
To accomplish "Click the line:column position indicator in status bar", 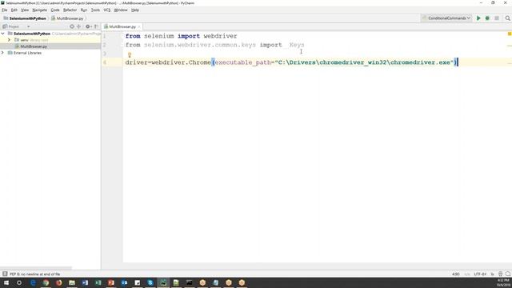I will click(x=456, y=274).
